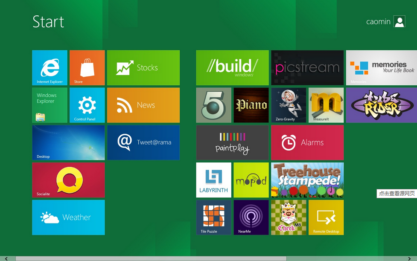Open the MeasureIt tile
The width and height of the screenshot is (417, 261).
tap(327, 105)
